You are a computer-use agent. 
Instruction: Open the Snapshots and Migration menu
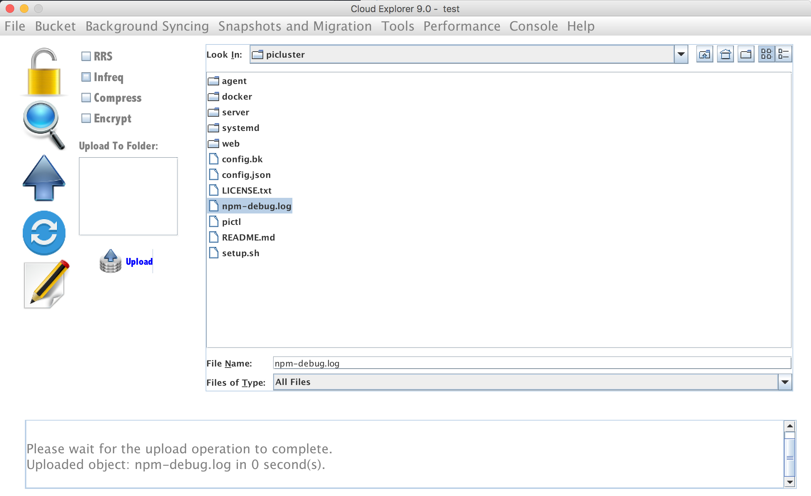coord(295,26)
